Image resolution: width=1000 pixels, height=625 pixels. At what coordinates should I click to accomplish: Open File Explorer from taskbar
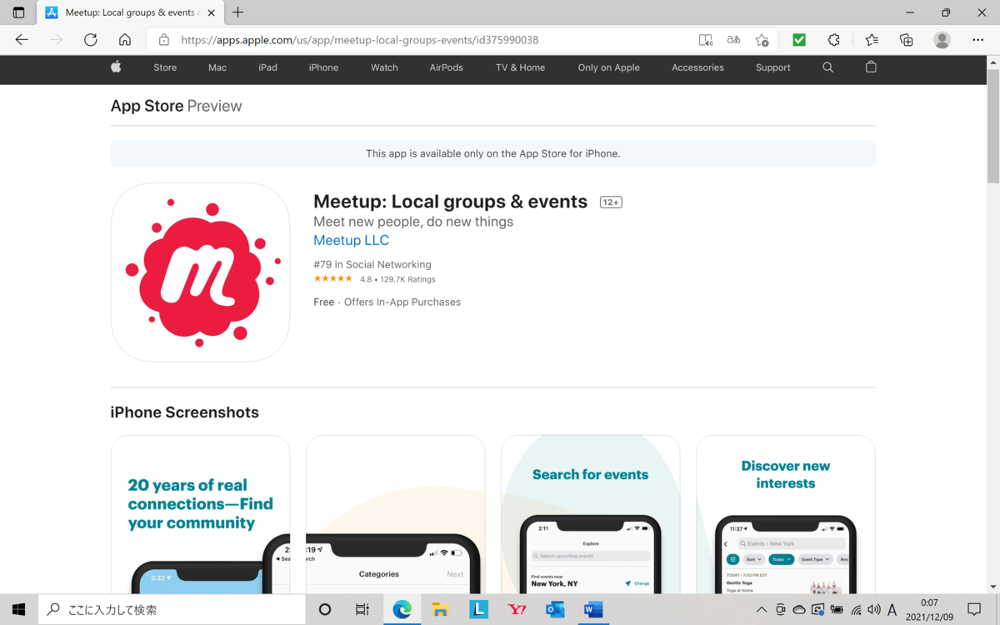click(441, 610)
